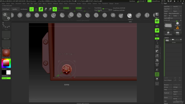Toggle the Rgb channel button

tap(66, 8)
